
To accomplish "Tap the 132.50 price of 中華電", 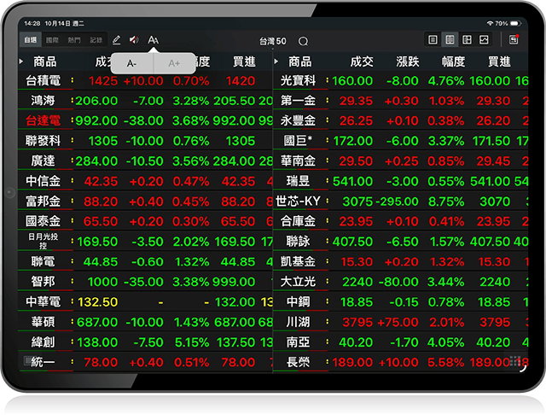I will pos(97,301).
